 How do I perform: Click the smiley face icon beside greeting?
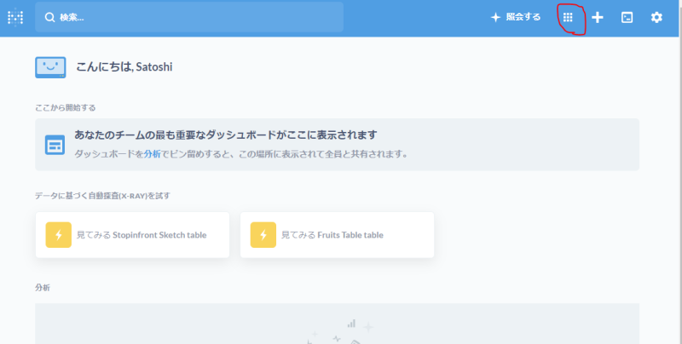(x=50, y=66)
